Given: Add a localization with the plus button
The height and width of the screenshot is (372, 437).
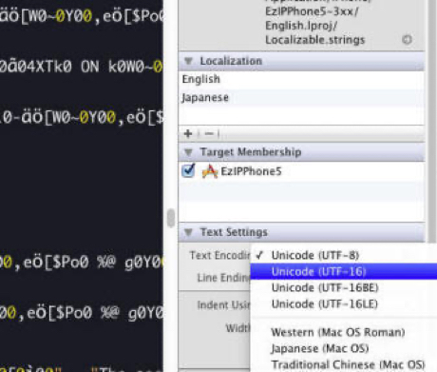Looking at the screenshot, I should tap(188, 134).
